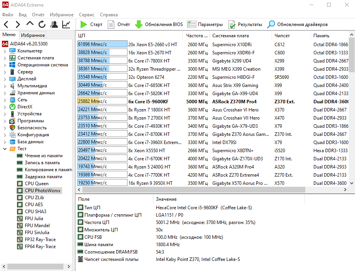Expand the Системная плата tree node
This screenshot has height=271, width=355.
click(x=5, y=58)
